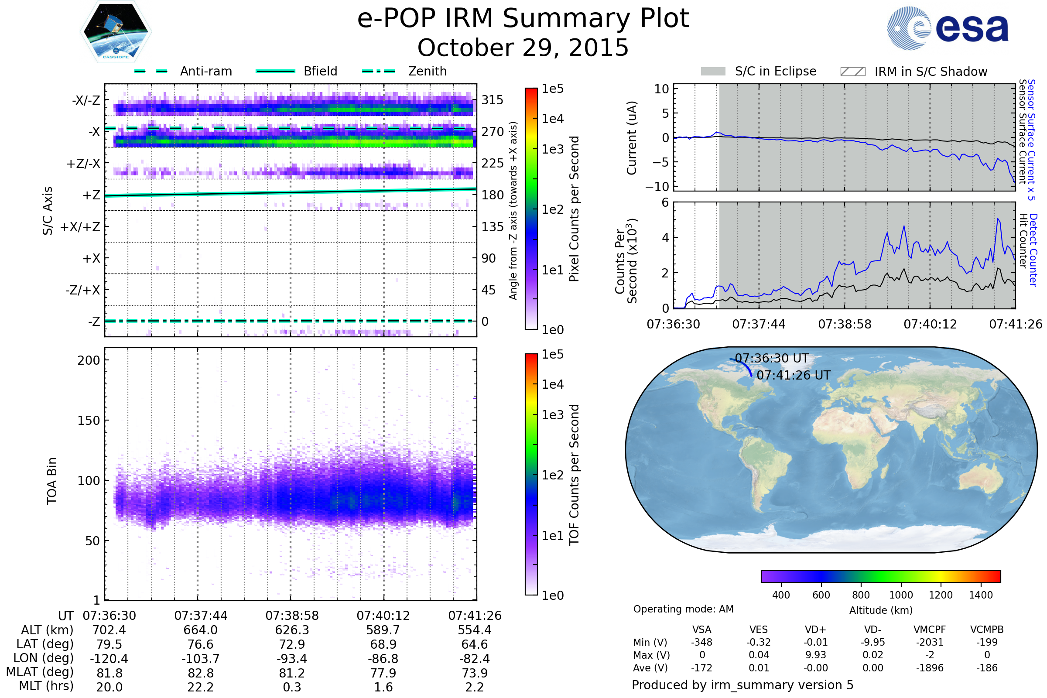Click the Operating mode: AM text

click(x=683, y=609)
